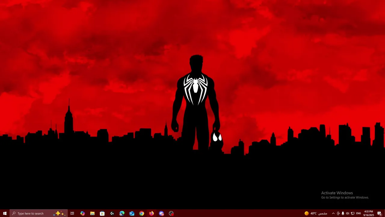Open the network status tray icon
This screenshot has height=217, width=385.
[x=353, y=213]
